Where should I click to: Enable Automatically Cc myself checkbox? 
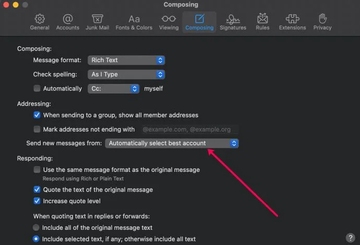coord(37,88)
